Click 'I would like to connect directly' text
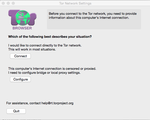Screen dimensions: 150x120 tap(45, 45)
